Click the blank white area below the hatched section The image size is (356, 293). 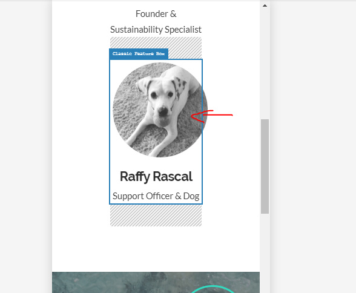point(156,249)
